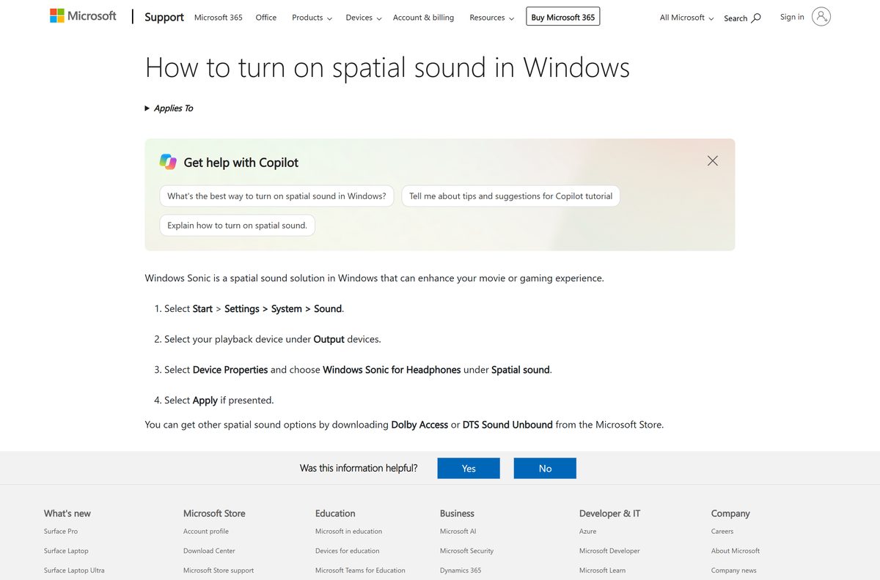Open the Office nav item
Screen dimensions: 880x580
266,18
